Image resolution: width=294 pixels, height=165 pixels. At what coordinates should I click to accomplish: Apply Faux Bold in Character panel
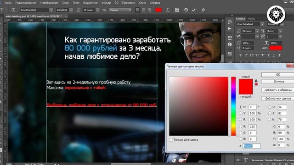[x=241, y=55]
